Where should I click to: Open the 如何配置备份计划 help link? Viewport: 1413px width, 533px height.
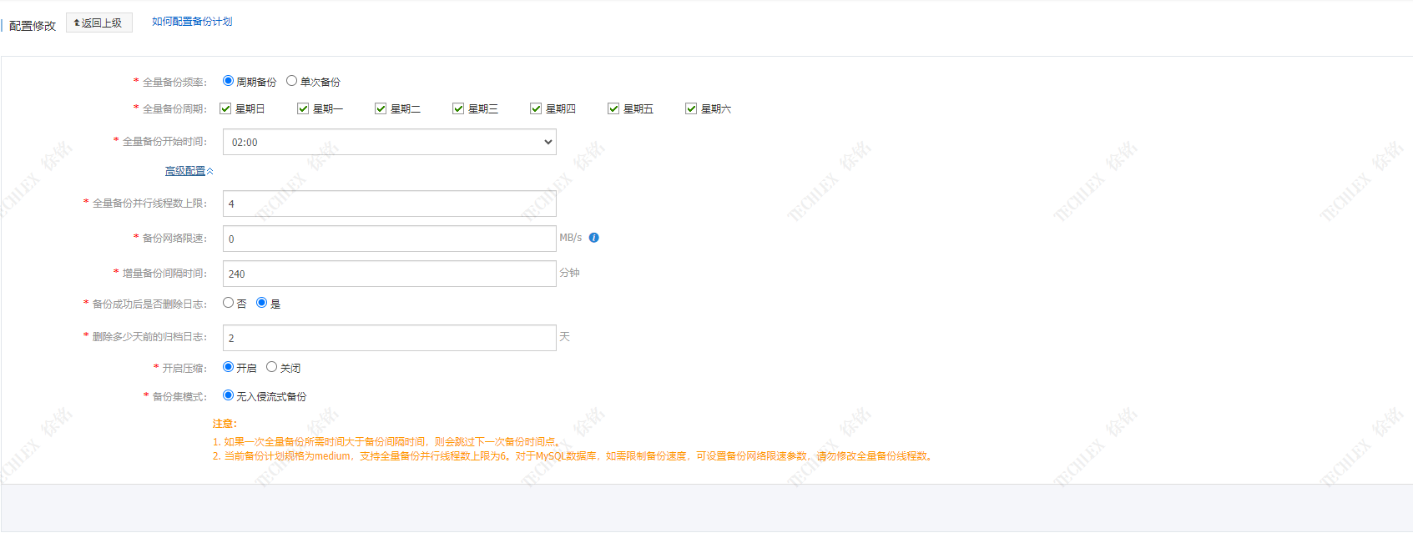tap(192, 22)
